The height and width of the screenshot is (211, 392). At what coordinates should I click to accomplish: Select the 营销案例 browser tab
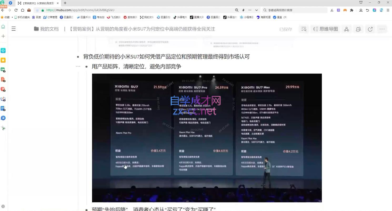pos(37,3)
